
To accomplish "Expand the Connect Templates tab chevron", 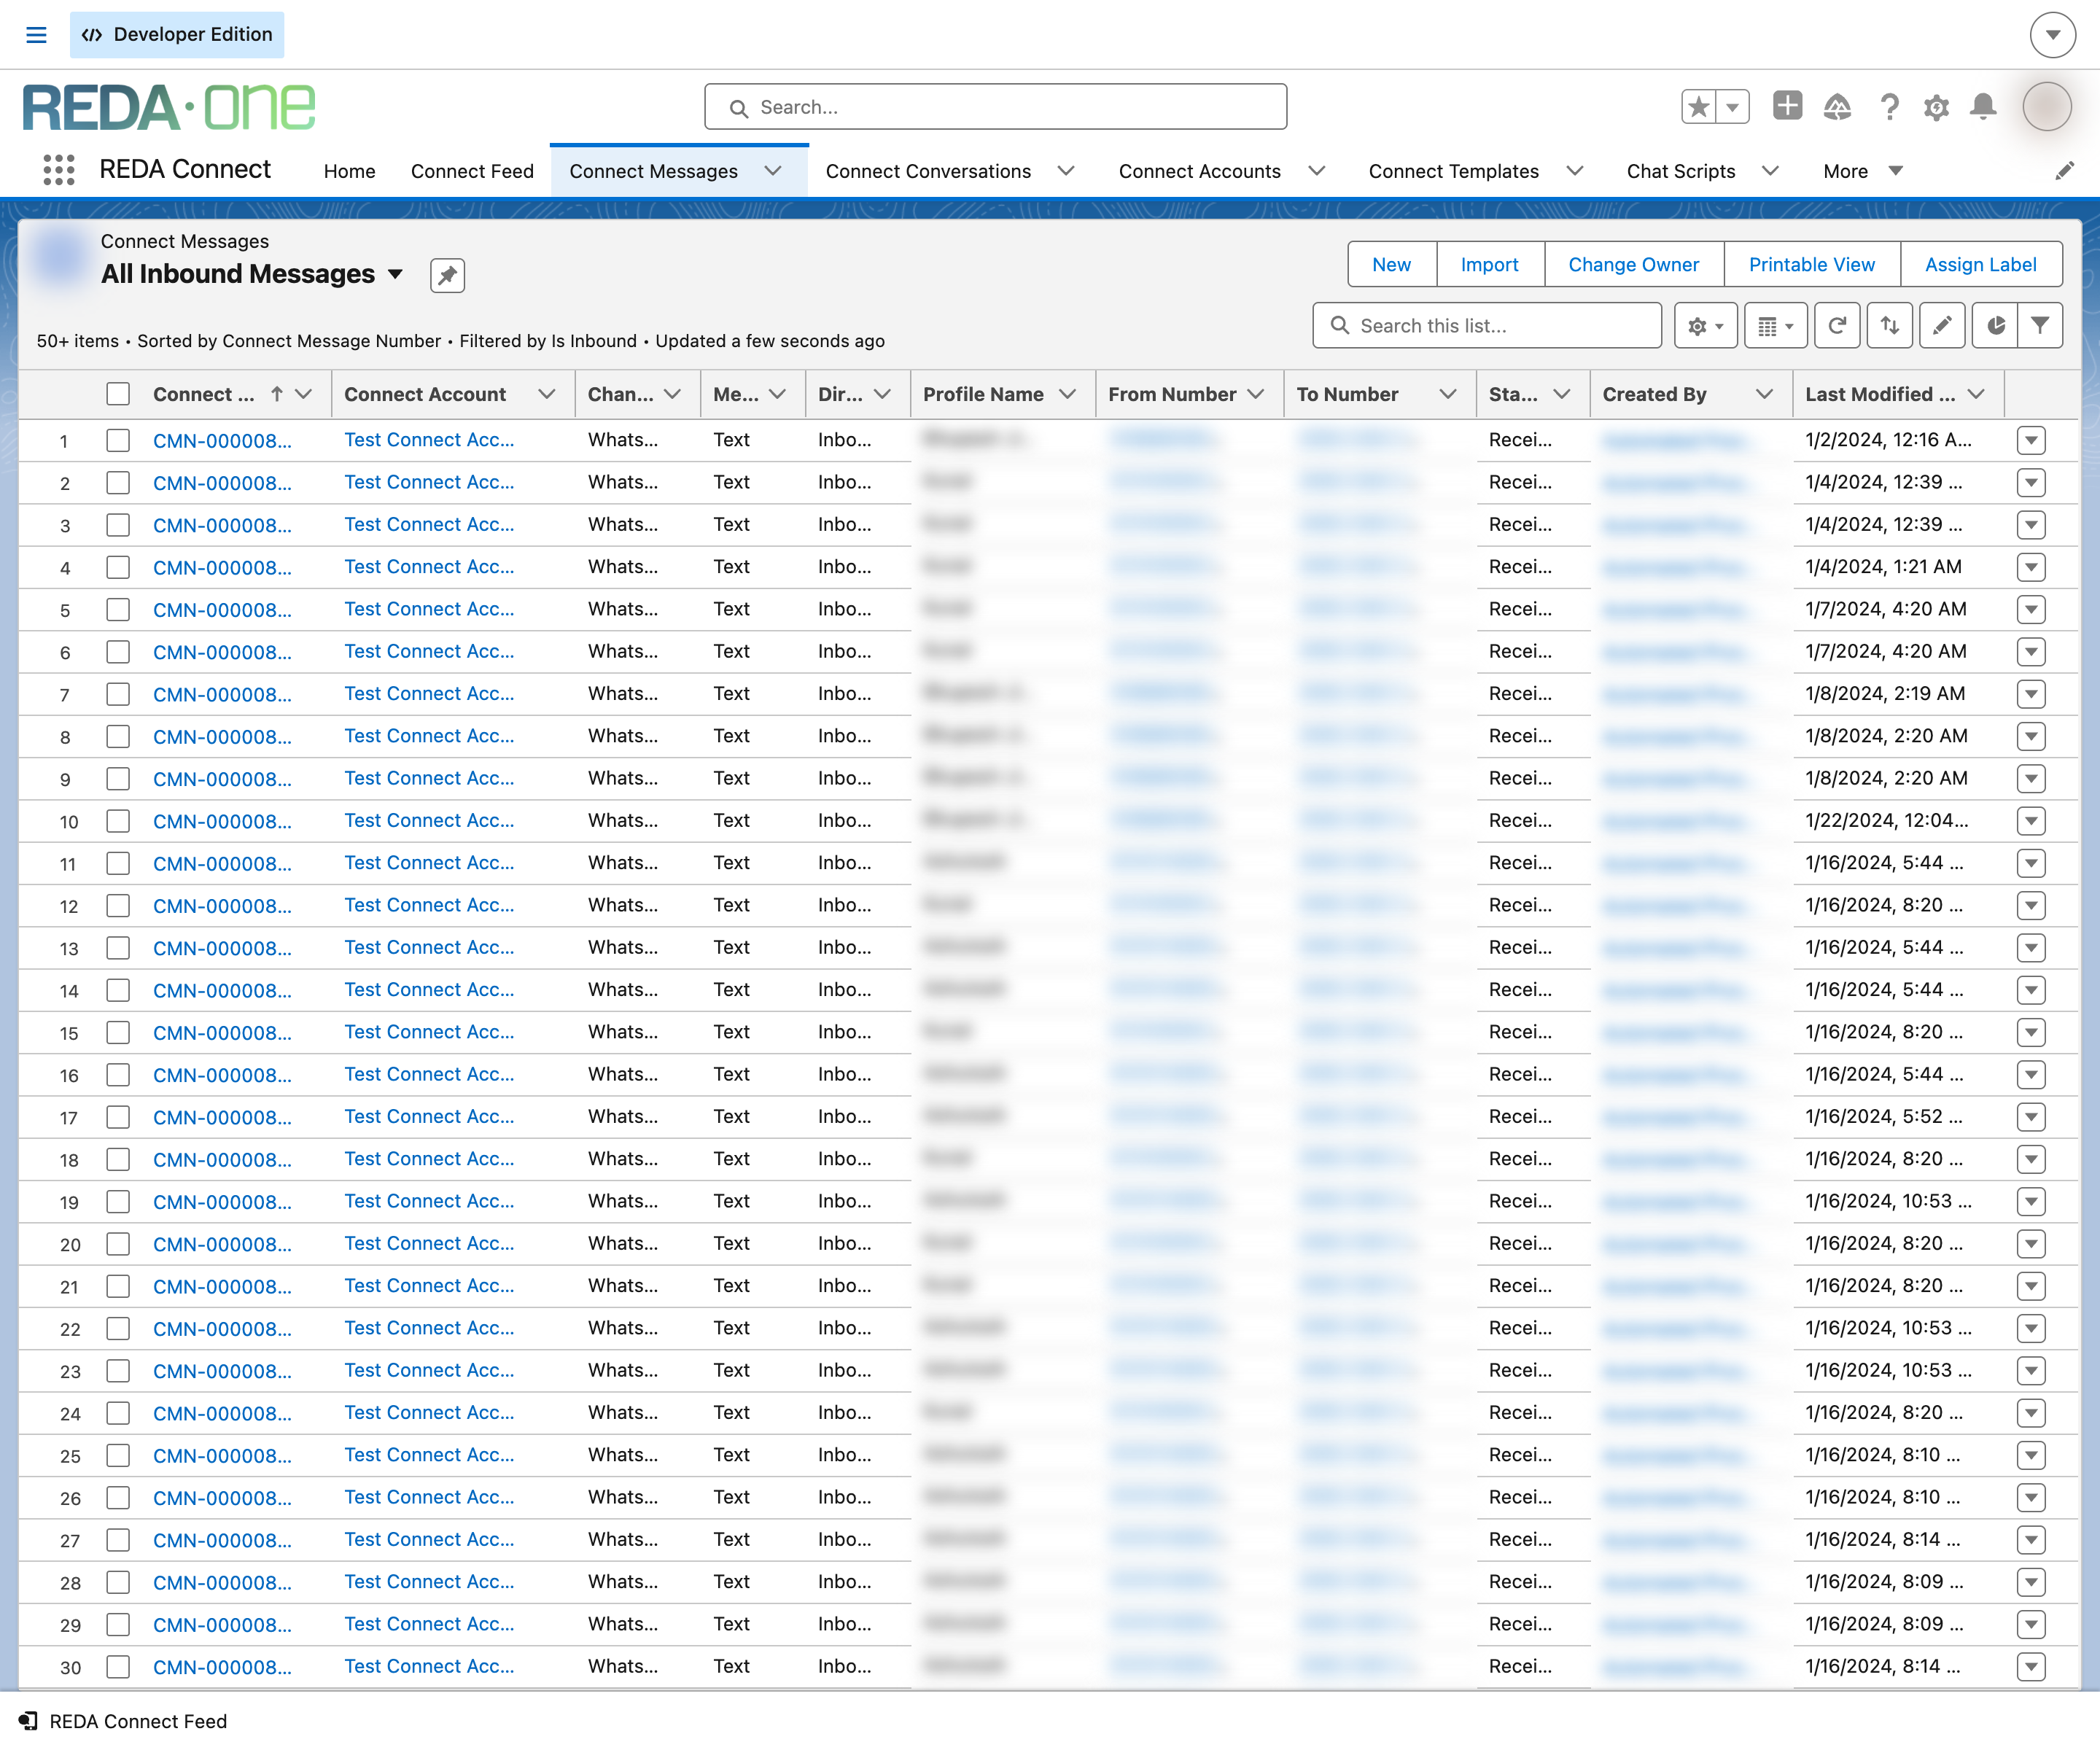I will 1574,171.
